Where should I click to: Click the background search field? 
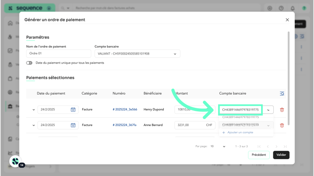tap(166, 8)
